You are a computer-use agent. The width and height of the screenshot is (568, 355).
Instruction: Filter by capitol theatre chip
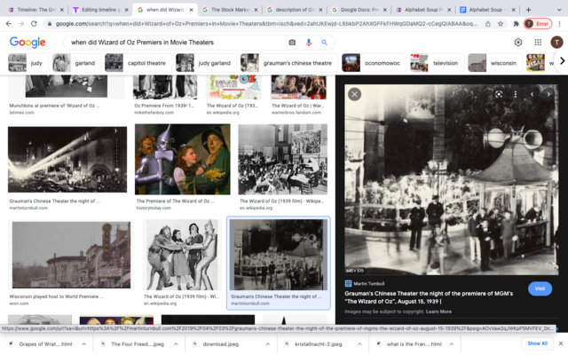[x=138, y=63]
